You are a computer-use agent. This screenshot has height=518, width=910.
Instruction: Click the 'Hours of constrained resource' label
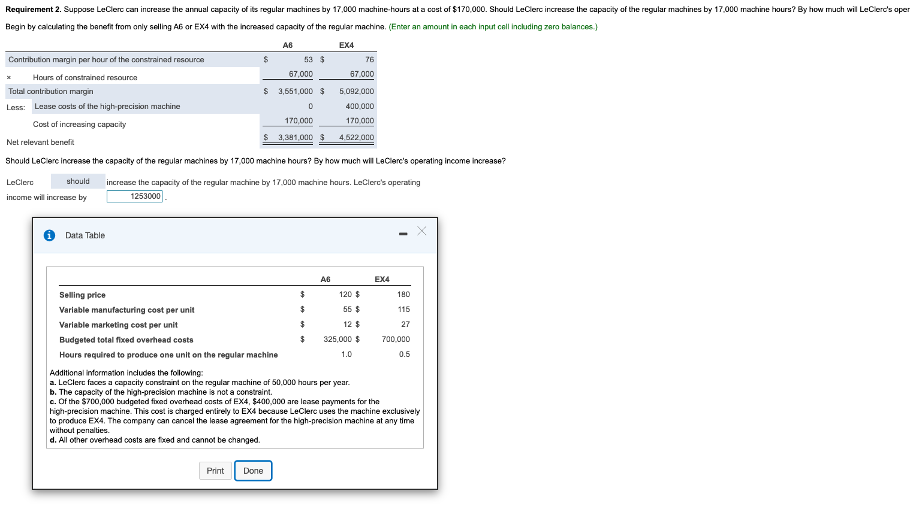(85, 78)
